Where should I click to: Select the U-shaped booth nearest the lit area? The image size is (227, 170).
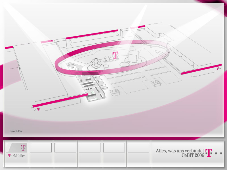[115, 92]
